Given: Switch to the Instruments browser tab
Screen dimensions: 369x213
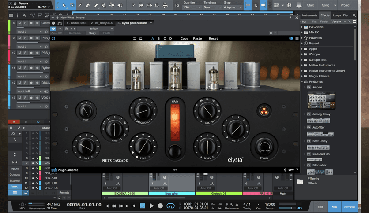Looking at the screenshot, I should point(309,15).
